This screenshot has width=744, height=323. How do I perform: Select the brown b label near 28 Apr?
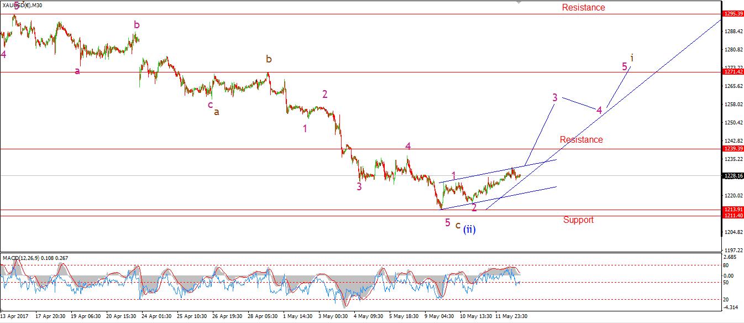pos(269,59)
